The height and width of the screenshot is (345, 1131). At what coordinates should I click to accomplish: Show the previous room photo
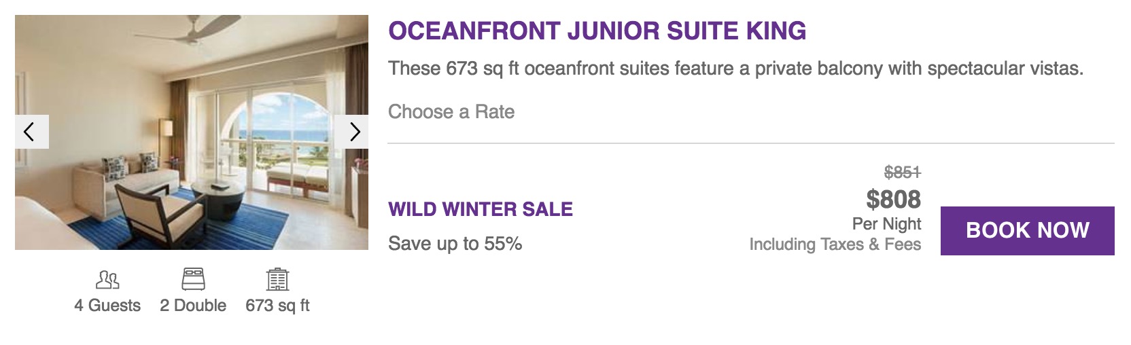31,132
